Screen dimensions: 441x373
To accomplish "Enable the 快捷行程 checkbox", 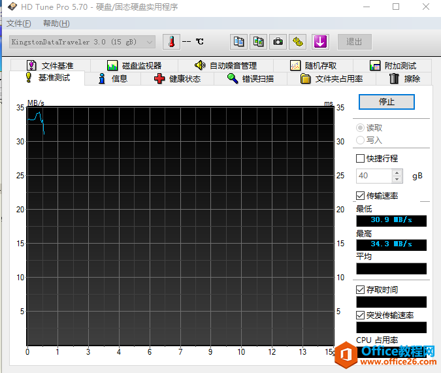I will coord(360,158).
